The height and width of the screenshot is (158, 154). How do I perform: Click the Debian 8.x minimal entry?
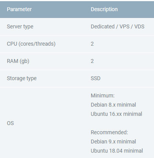tap(113, 105)
